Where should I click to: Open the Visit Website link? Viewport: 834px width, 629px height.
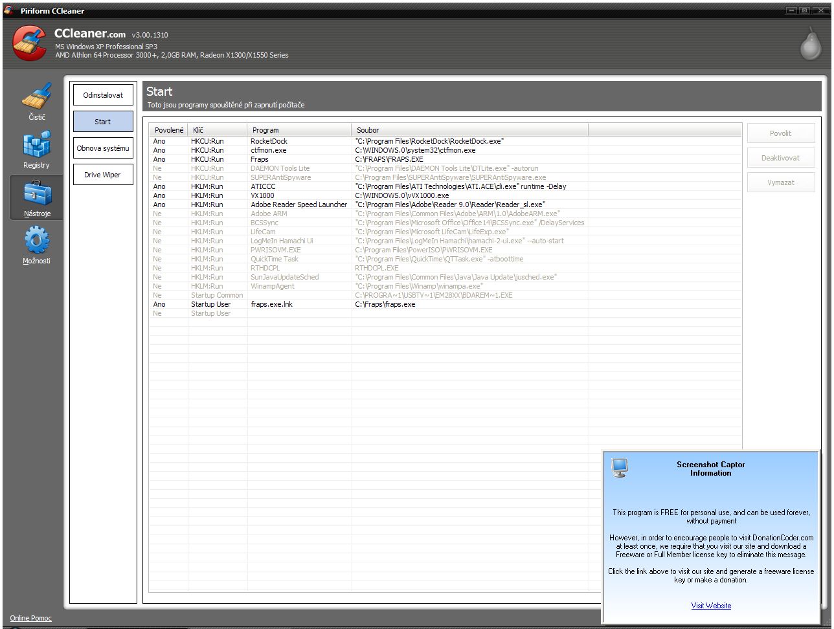[711, 606]
